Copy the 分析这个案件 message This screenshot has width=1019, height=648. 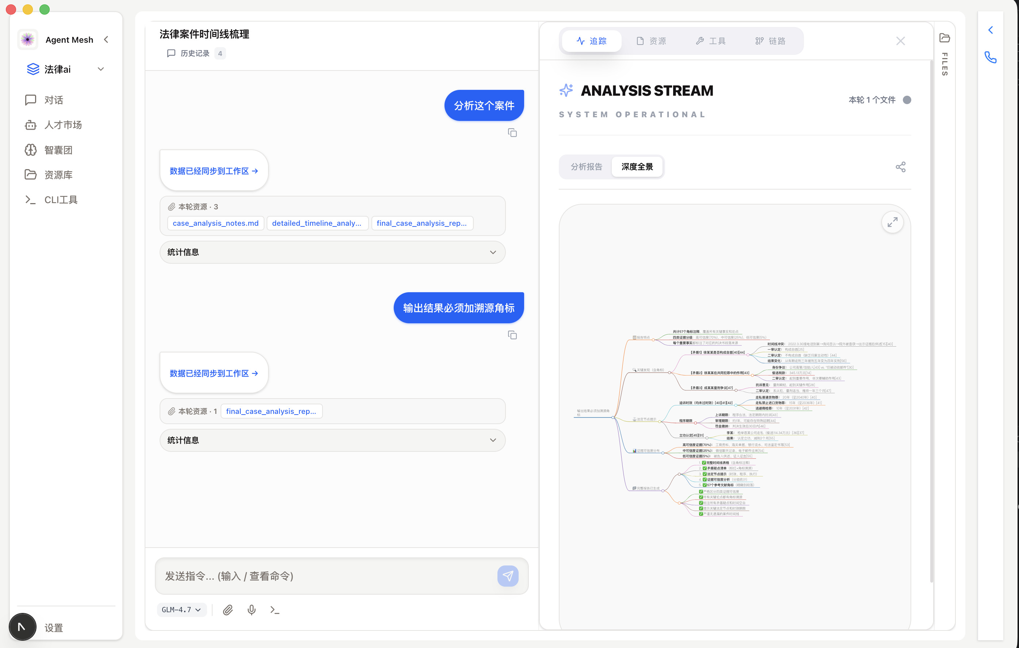pos(512,133)
